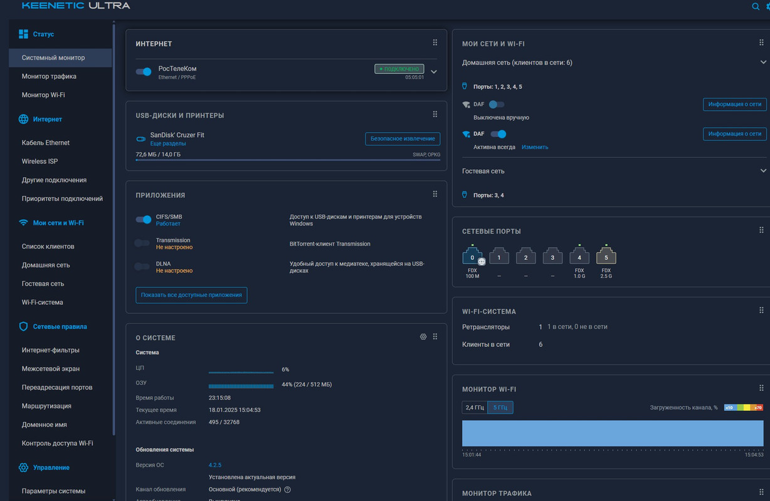This screenshot has width=770, height=501.
Task: Click the CPU load bar
Action: click(241, 371)
